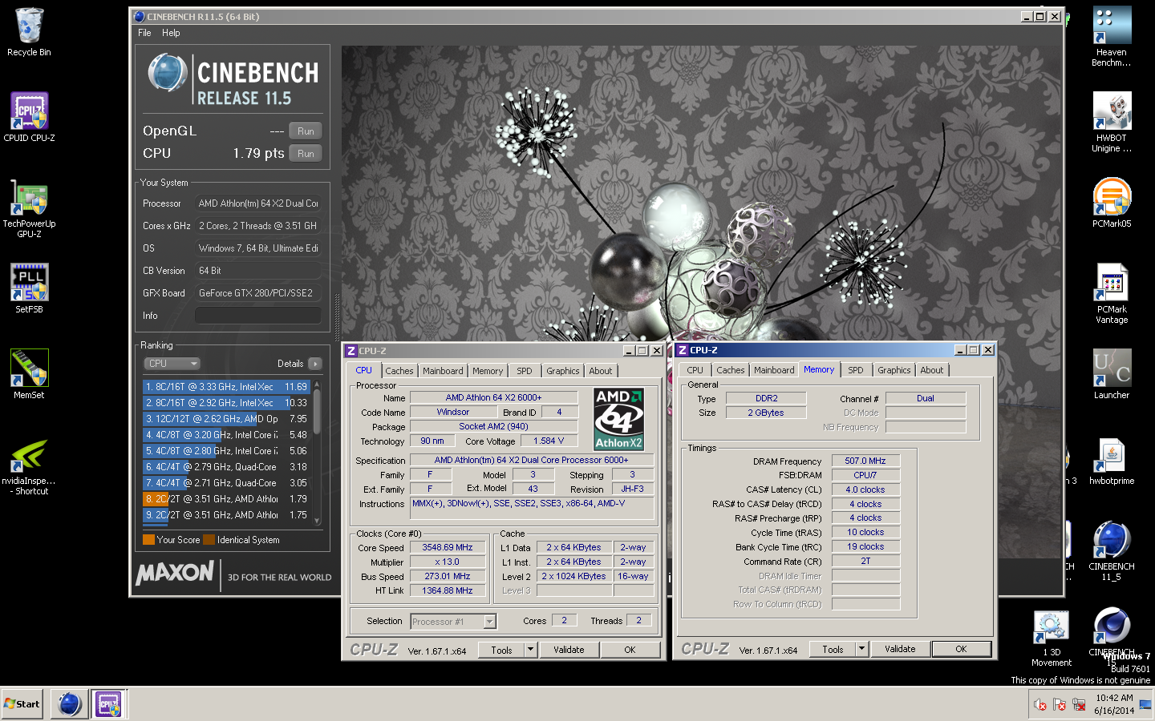Open PCMark Vantage desktop icon
The width and height of the screenshot is (1155, 721).
coord(1112,293)
